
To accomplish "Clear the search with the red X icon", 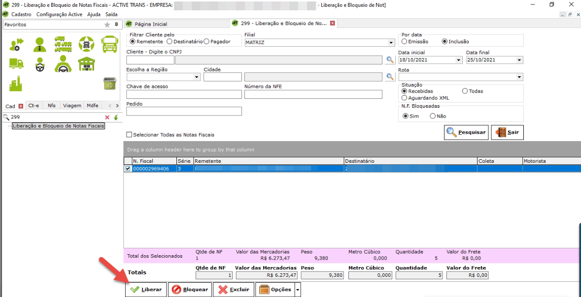I will click(x=107, y=118).
